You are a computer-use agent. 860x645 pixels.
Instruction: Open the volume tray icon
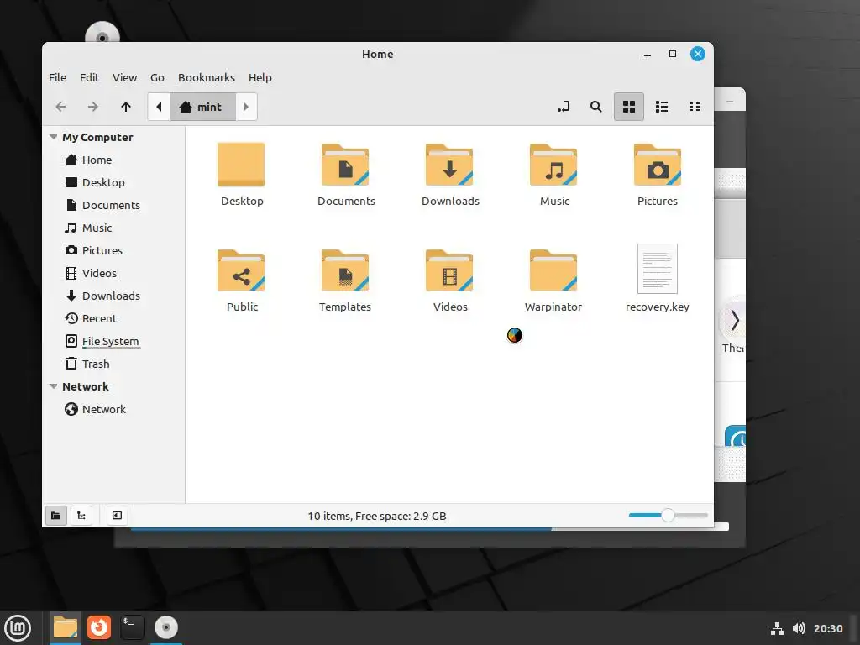pos(800,628)
